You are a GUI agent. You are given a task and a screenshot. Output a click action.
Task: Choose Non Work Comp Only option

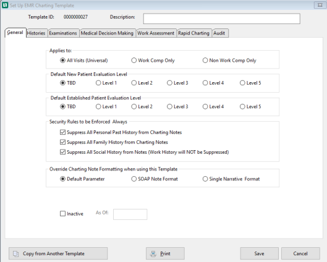pyautogui.click(x=205, y=61)
